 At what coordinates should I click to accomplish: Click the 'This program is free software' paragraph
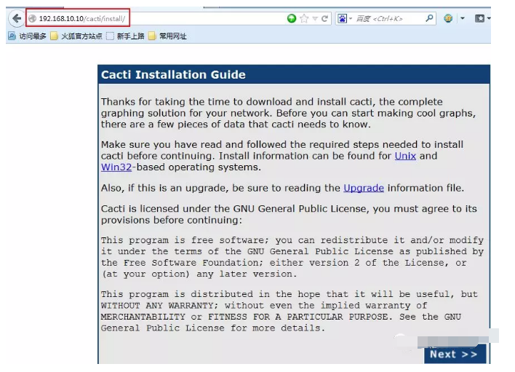[x=292, y=257]
